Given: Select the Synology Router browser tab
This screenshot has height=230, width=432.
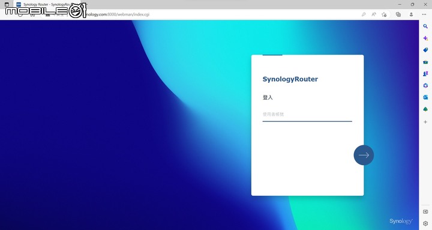Looking at the screenshot, I should coord(47,4).
